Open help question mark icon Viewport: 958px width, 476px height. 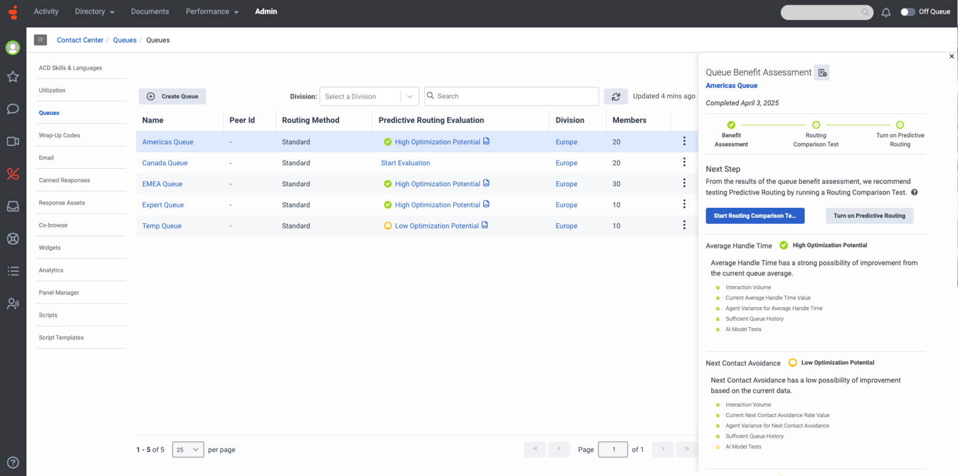[x=13, y=462]
